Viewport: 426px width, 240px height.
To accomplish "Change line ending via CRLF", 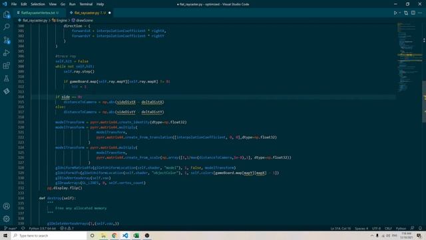I will [x=388, y=228].
